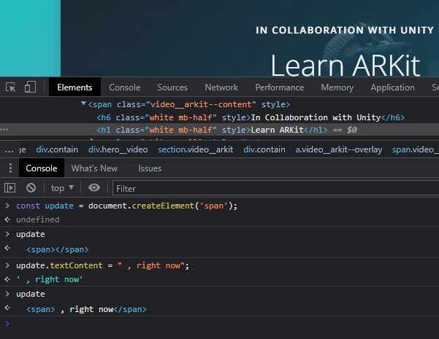Screen dimensions: 439x339
Task: Focus the console Filter input
Action: tap(276, 188)
